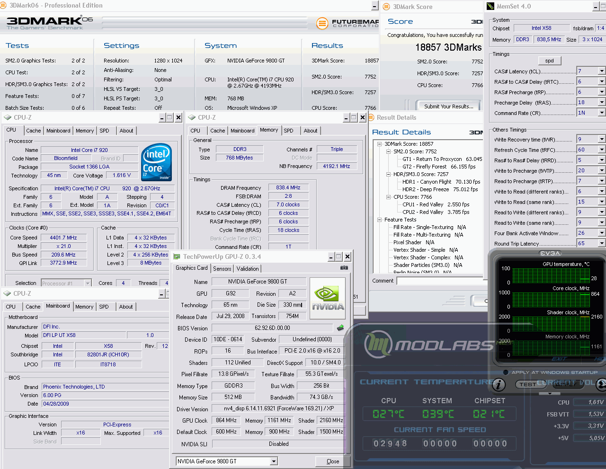Click the GPU-Z title bar icon
The image size is (606, 469).
[x=177, y=257]
